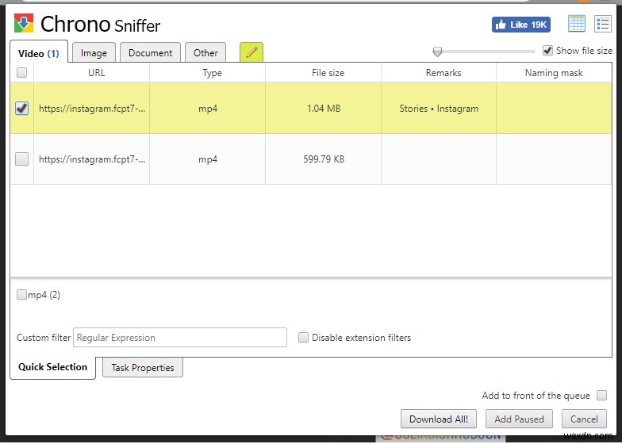
Task: Open the yellow pencil edit tab
Action: click(x=251, y=52)
